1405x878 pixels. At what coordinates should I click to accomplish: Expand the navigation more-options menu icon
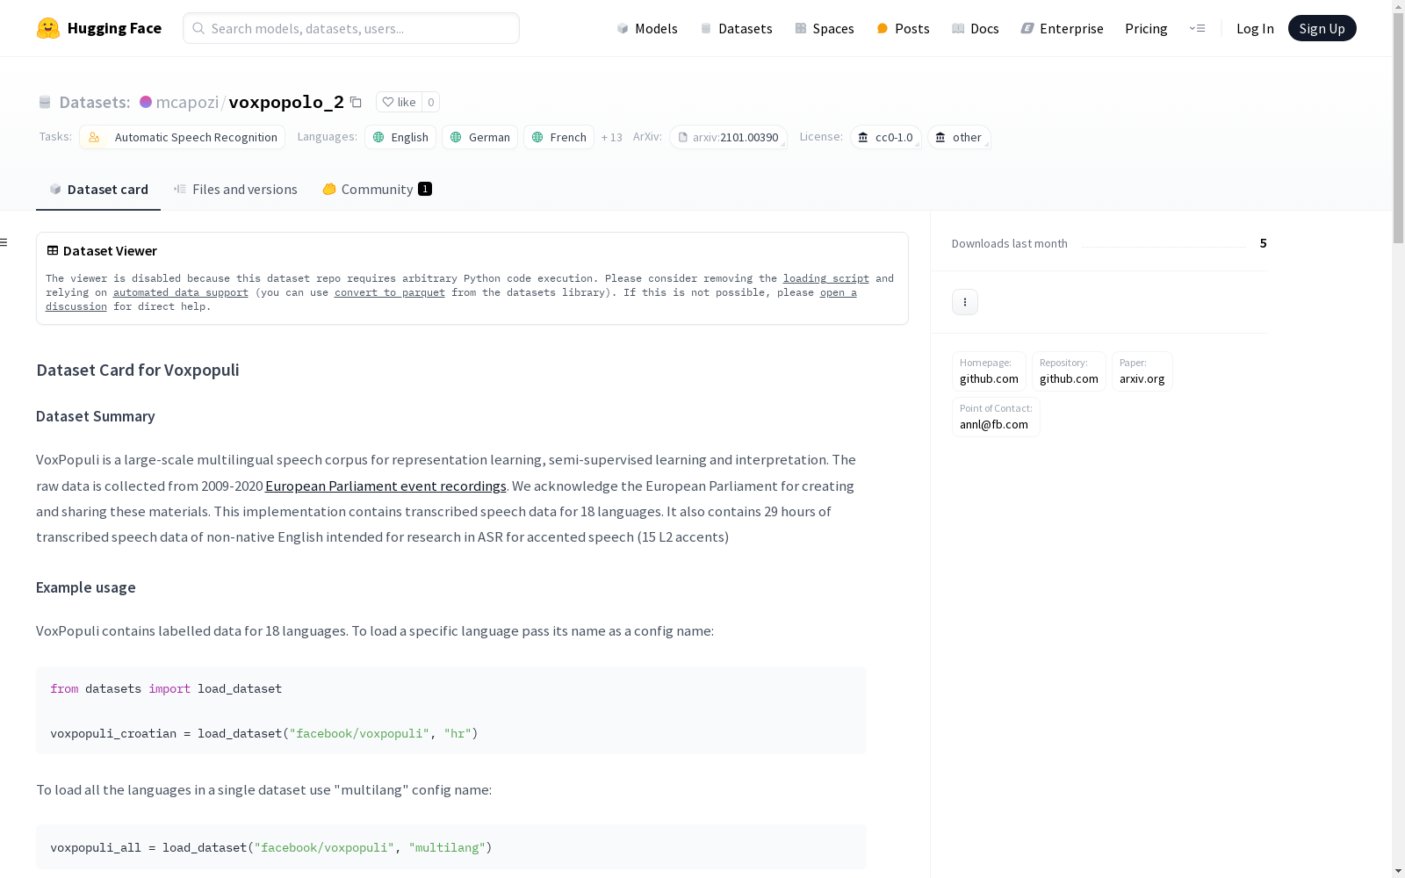pos(1197,28)
